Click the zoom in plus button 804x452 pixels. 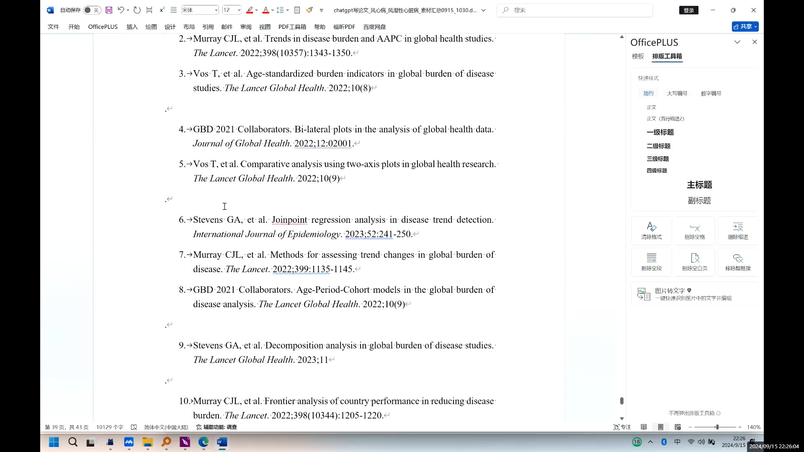click(x=740, y=427)
